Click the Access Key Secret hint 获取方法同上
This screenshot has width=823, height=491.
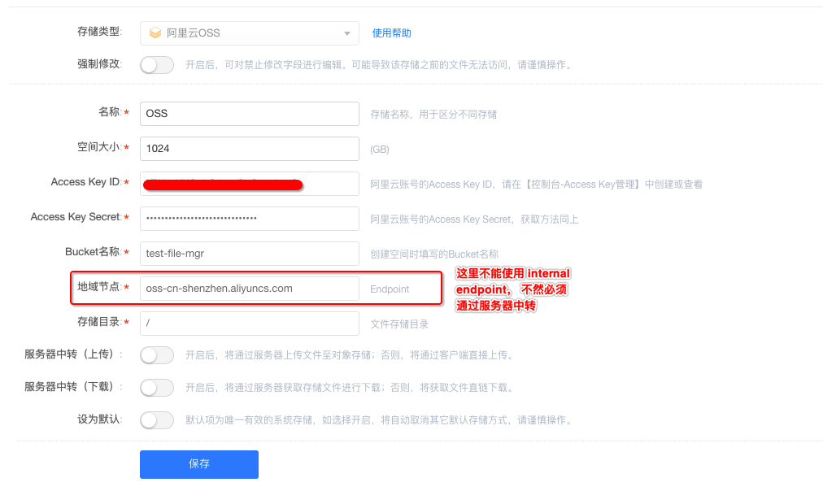coord(474,219)
